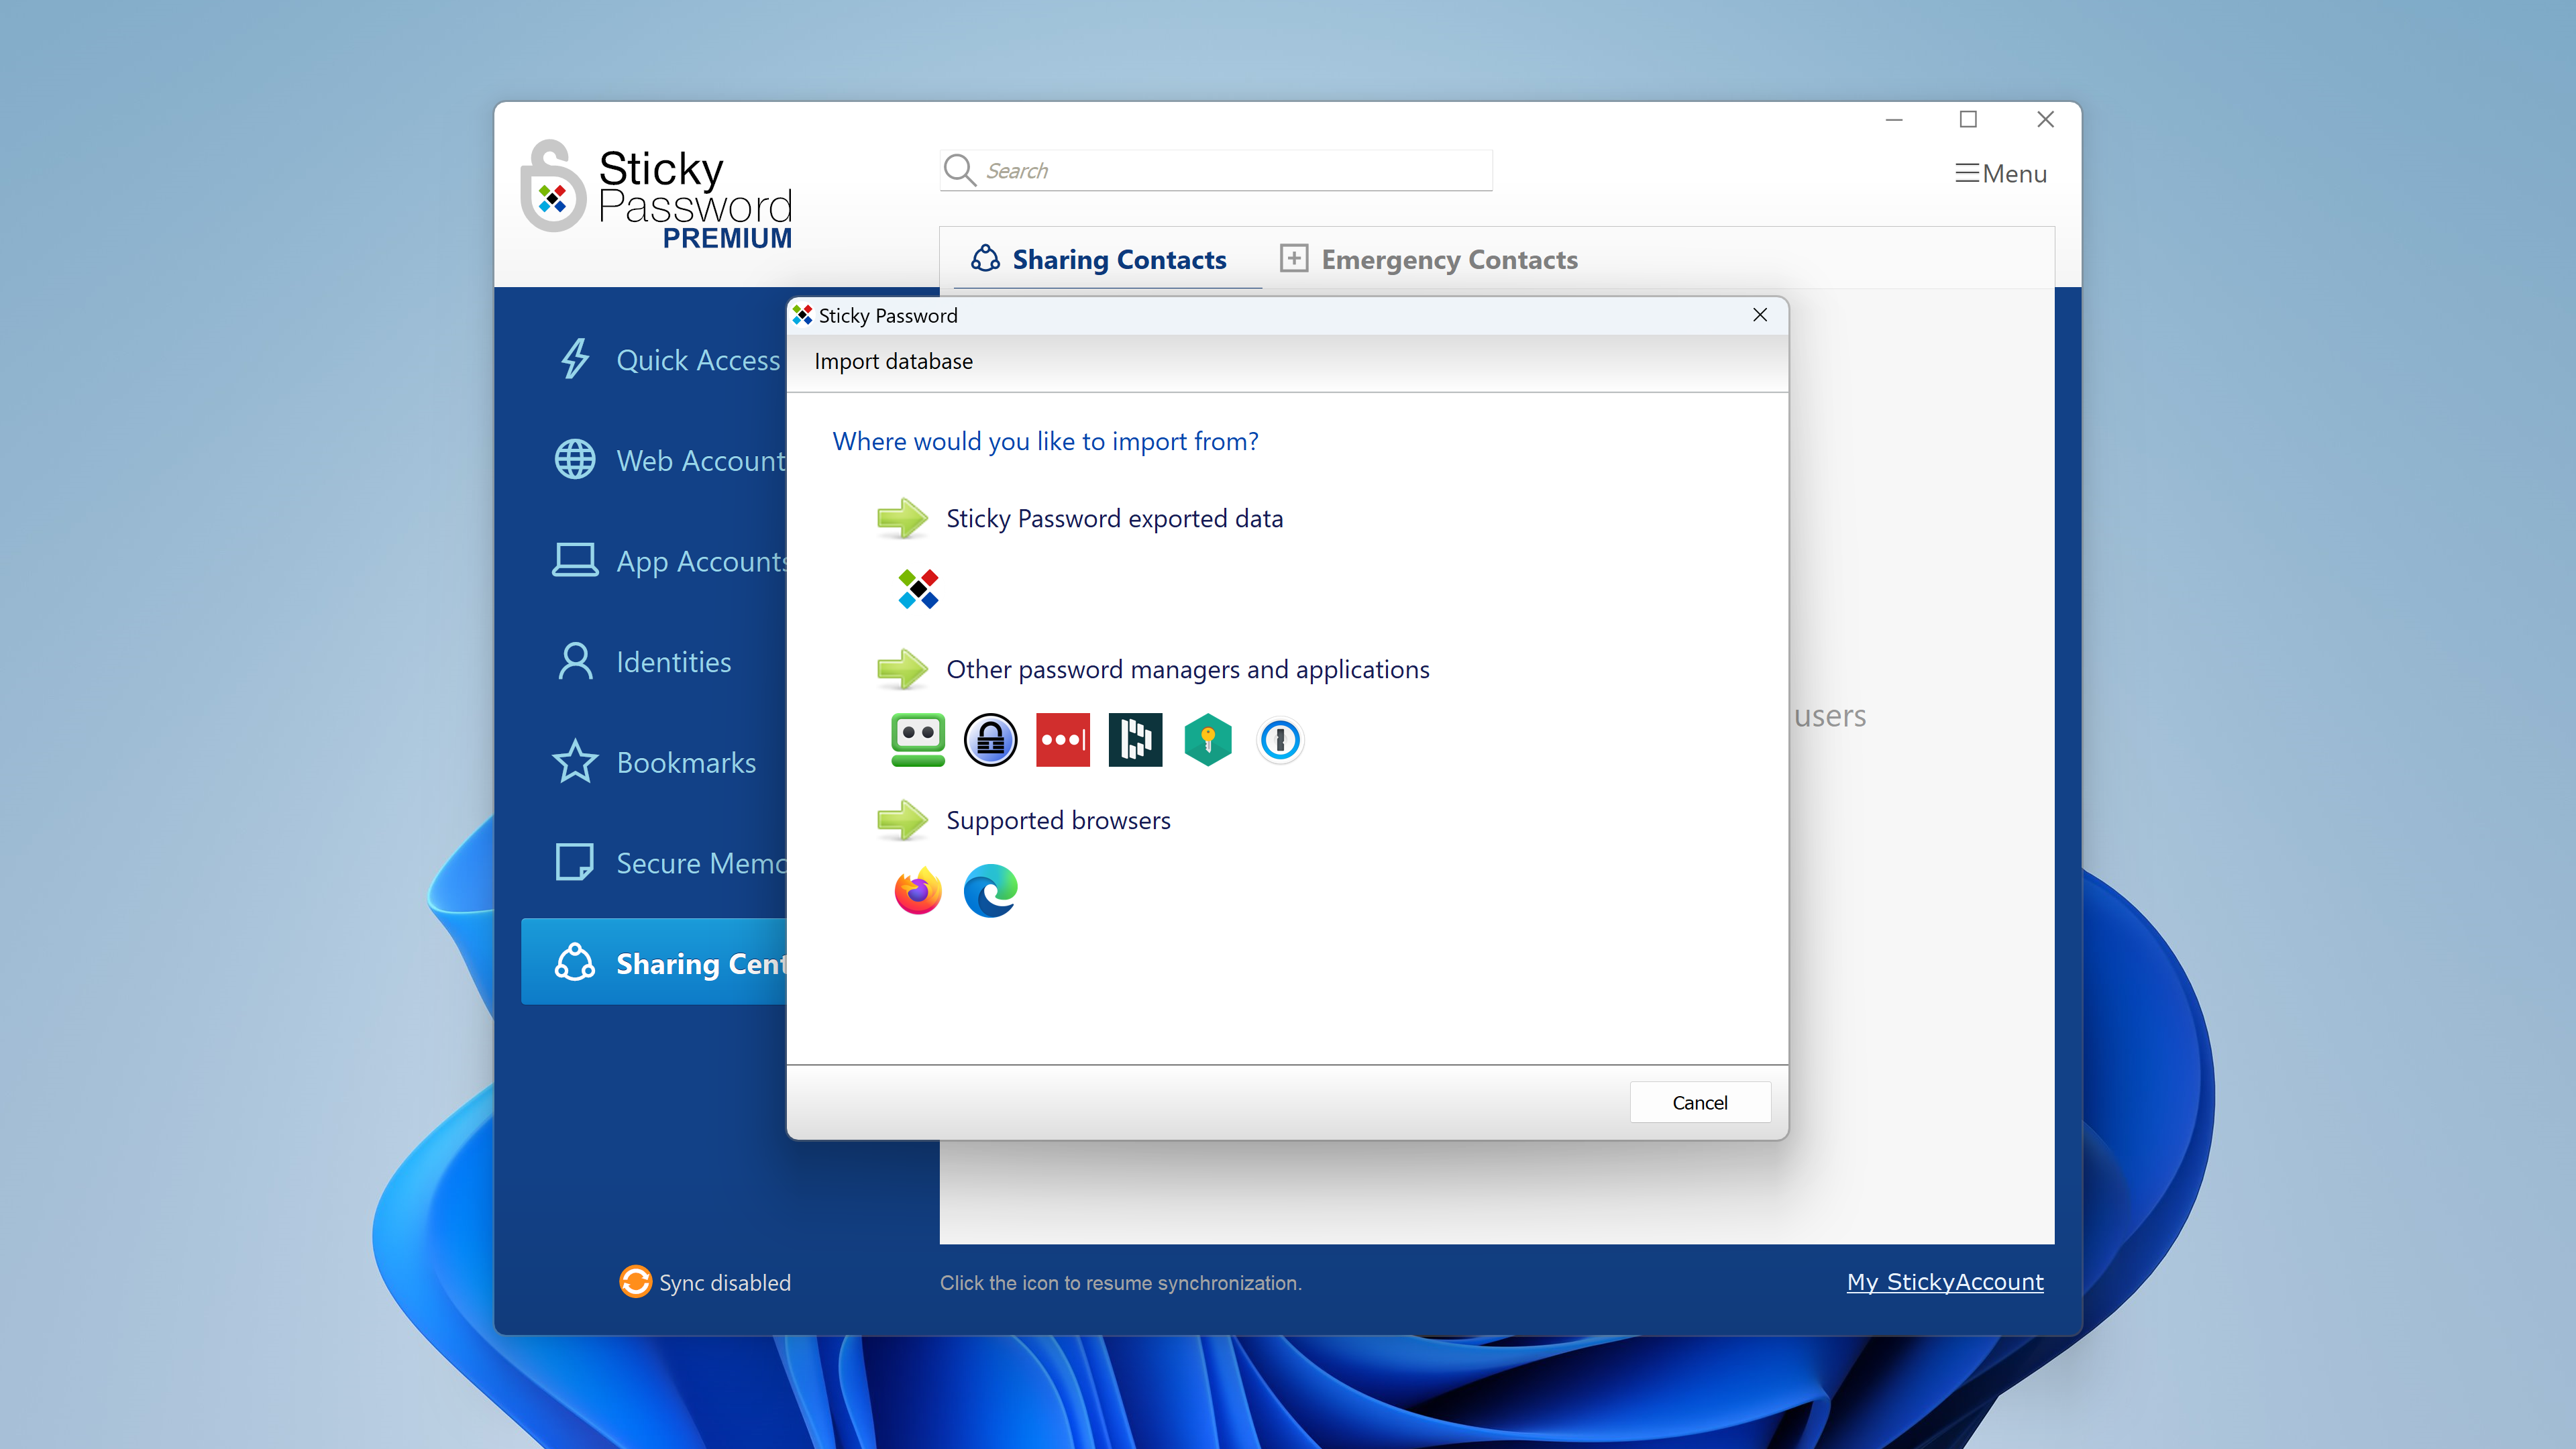2576x1449 pixels.
Task: Click green arrow beside Supported browsers
Action: point(902,820)
